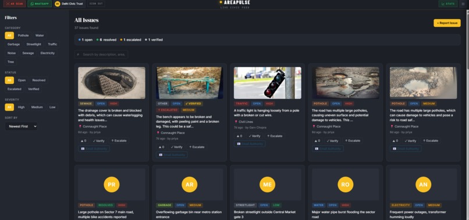Viewport: 469px width, 220px height.
Task: Open the hamburger menu icon
Action: coord(463,4)
